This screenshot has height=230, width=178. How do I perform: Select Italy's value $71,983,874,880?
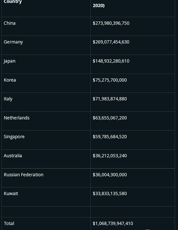tap(110, 99)
